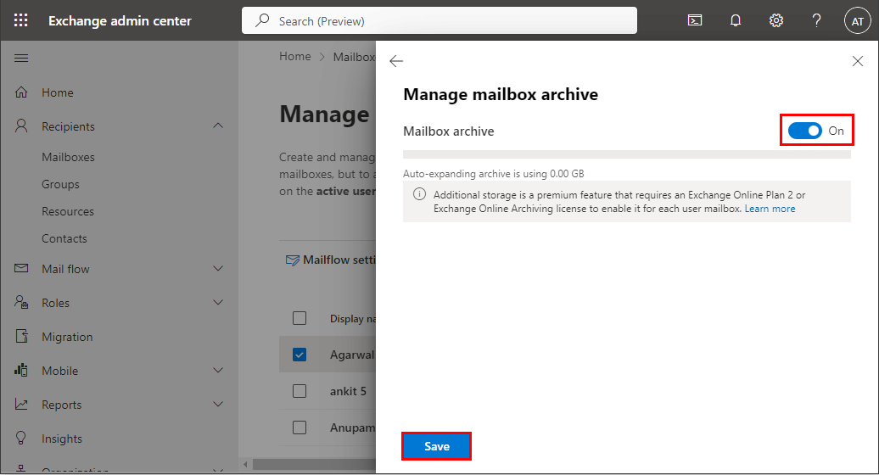This screenshot has height=475, width=879.
Task: Click the info icon in storage notice
Action: click(419, 194)
